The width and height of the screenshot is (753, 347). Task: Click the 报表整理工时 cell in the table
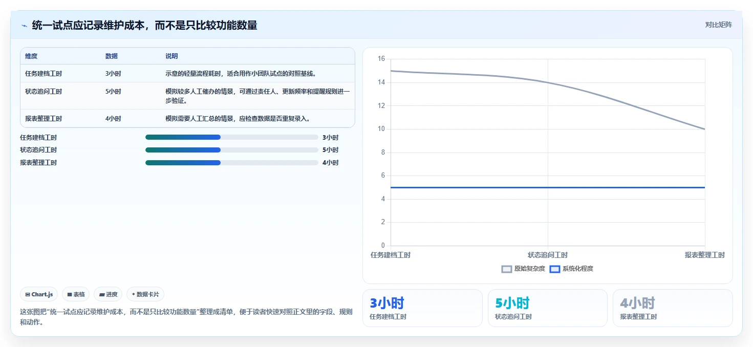pos(44,119)
